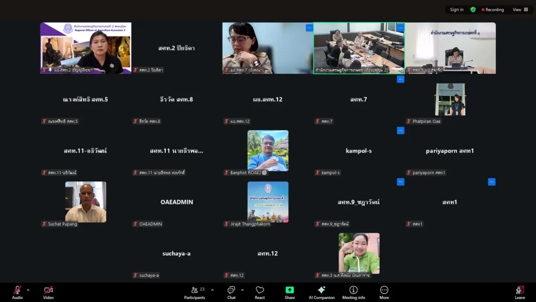Unmute the microphone with the Audio button

tap(17, 292)
